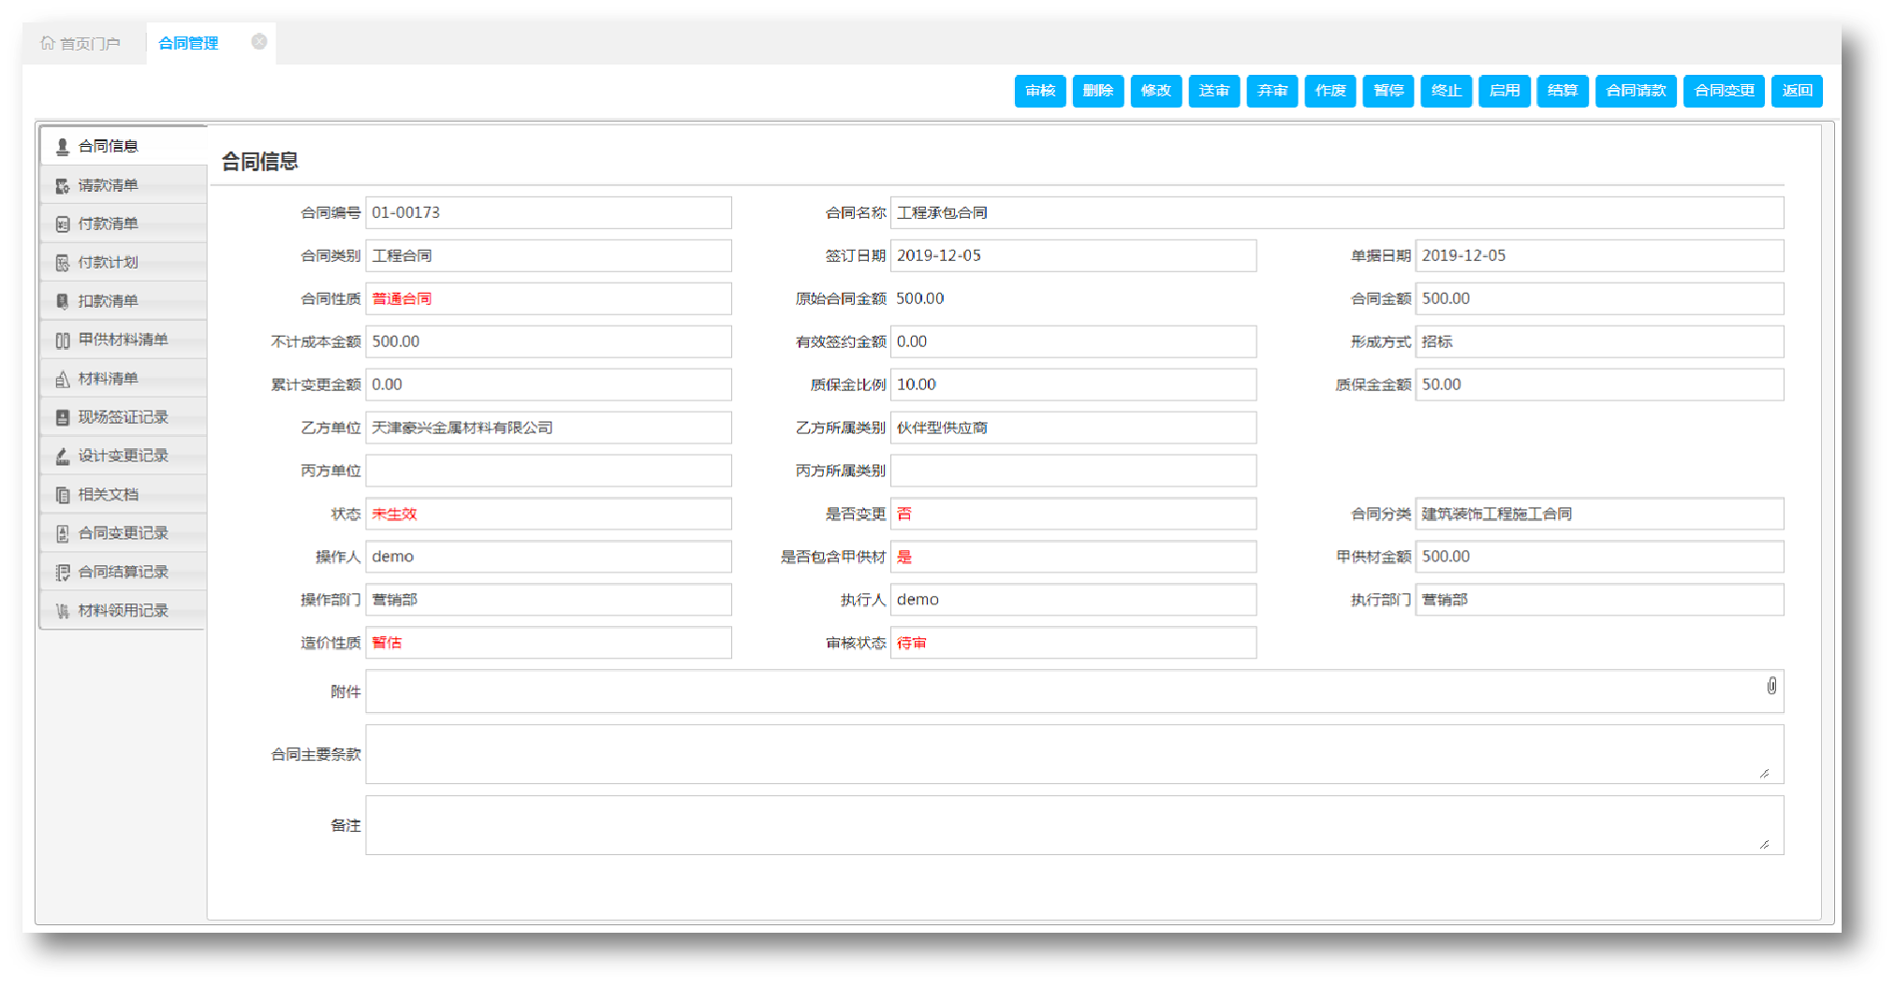
Task: Click the 审核 button
Action: click(x=1040, y=91)
